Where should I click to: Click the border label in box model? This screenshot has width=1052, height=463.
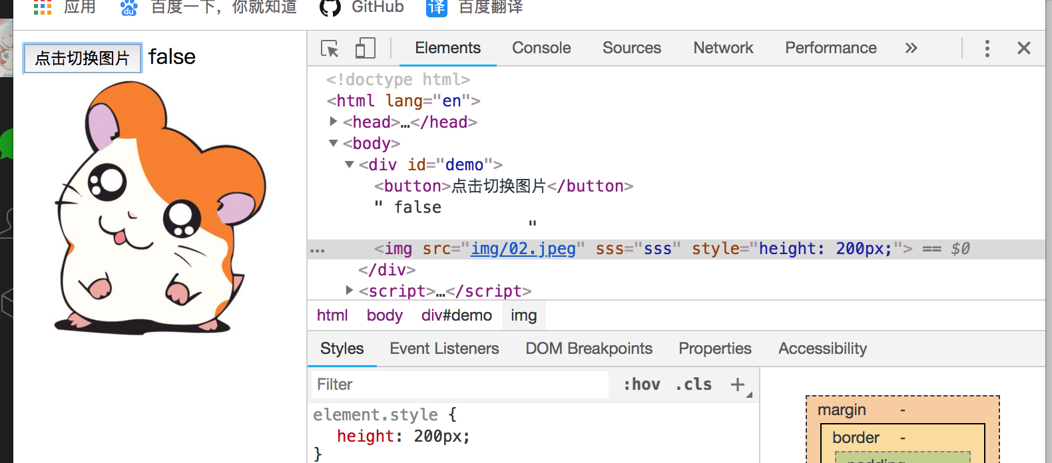(x=856, y=438)
